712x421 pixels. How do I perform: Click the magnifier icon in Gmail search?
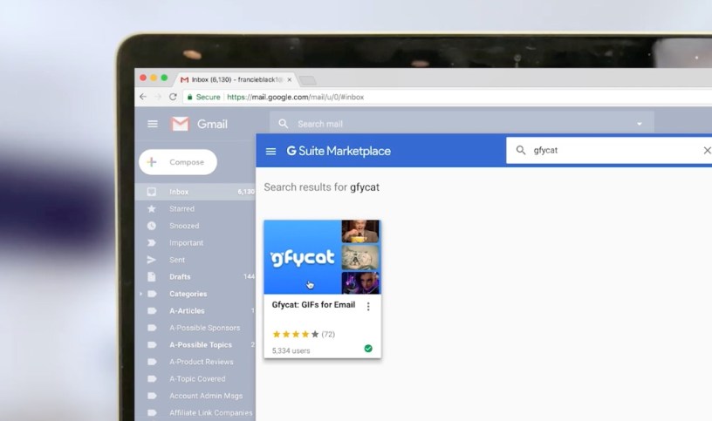coord(284,124)
